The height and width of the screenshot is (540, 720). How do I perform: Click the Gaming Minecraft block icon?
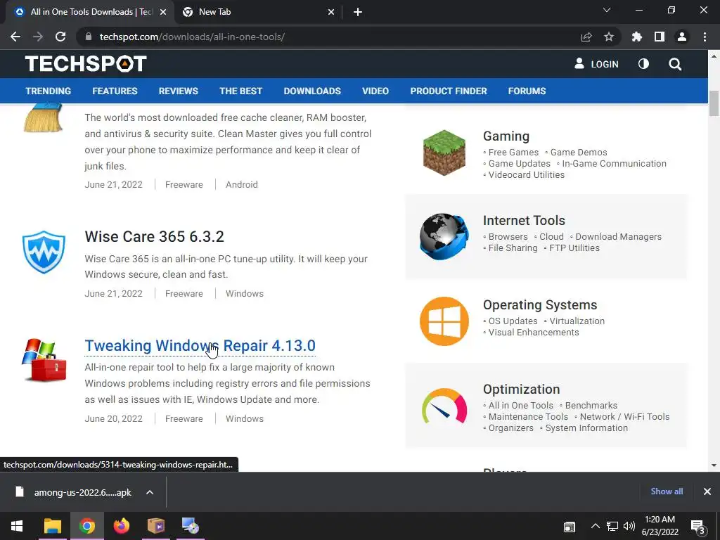(x=444, y=153)
